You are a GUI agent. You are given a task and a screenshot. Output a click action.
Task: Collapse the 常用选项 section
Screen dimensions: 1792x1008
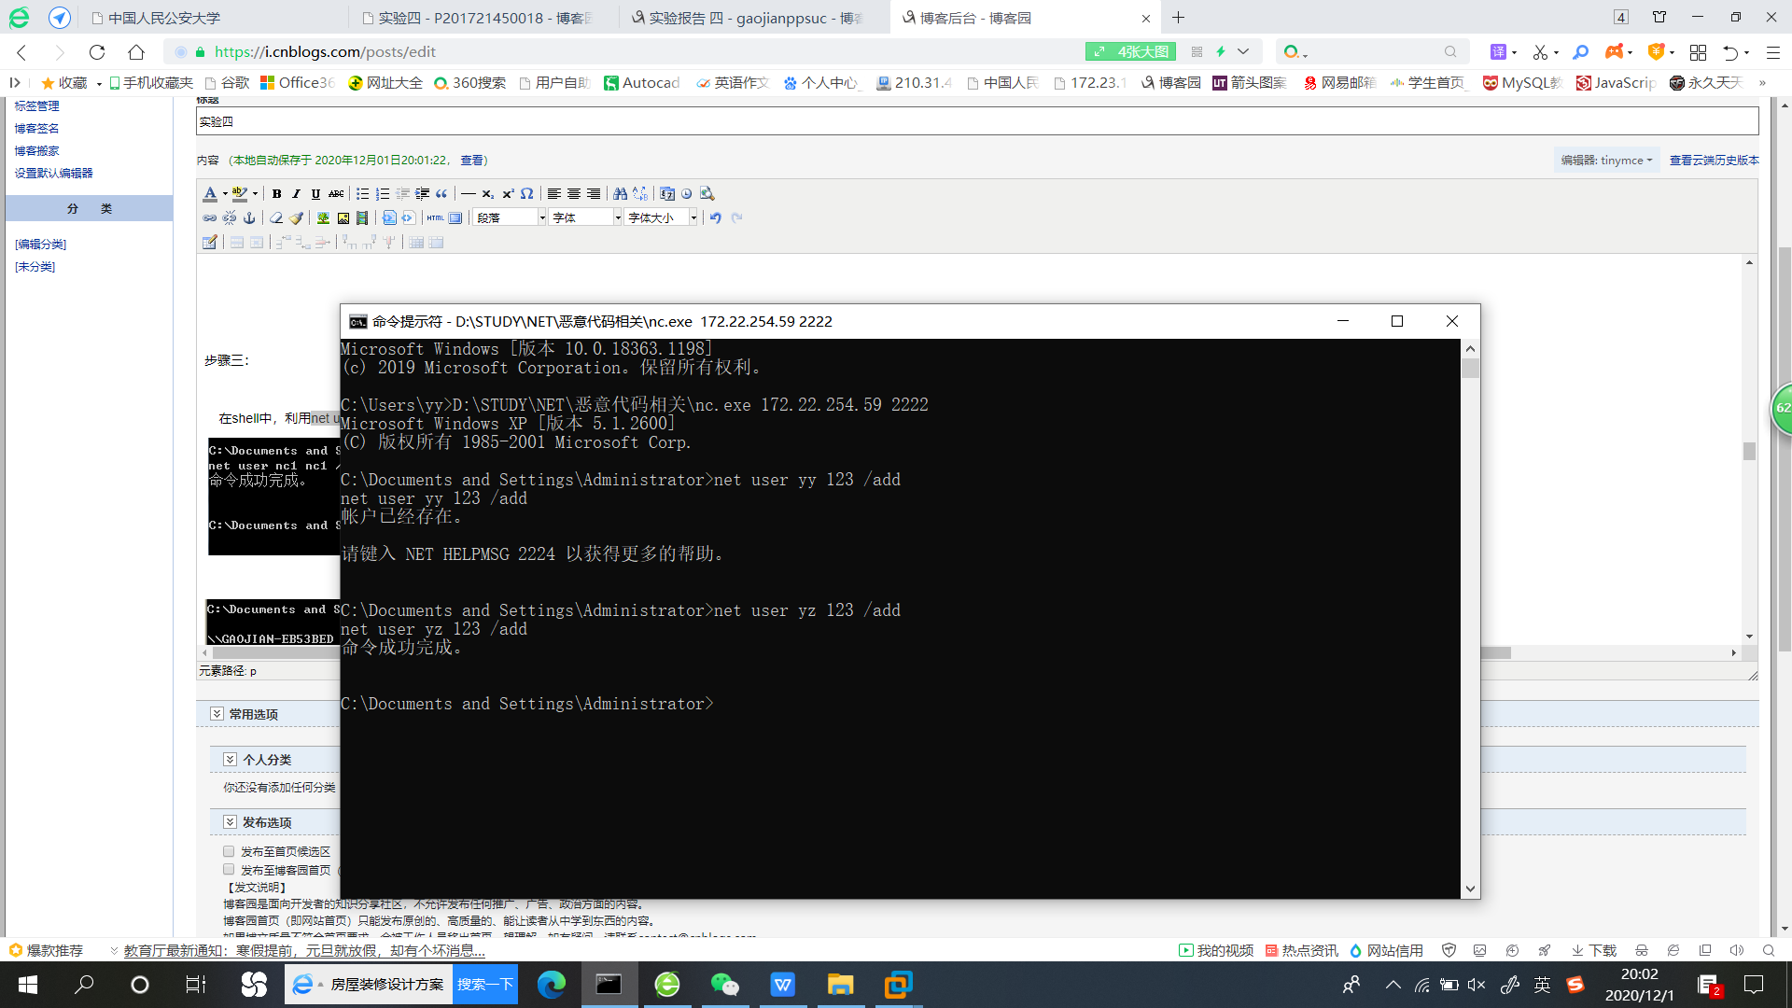click(217, 714)
